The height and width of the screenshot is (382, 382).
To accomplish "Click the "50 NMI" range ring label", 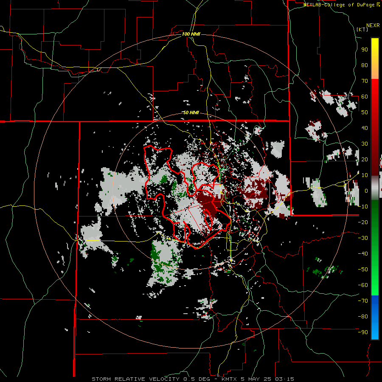I will tap(191, 112).
